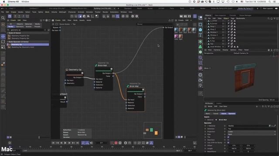Select the Materials filter in asset browser
This screenshot has height=156, width=279.
point(28,24)
